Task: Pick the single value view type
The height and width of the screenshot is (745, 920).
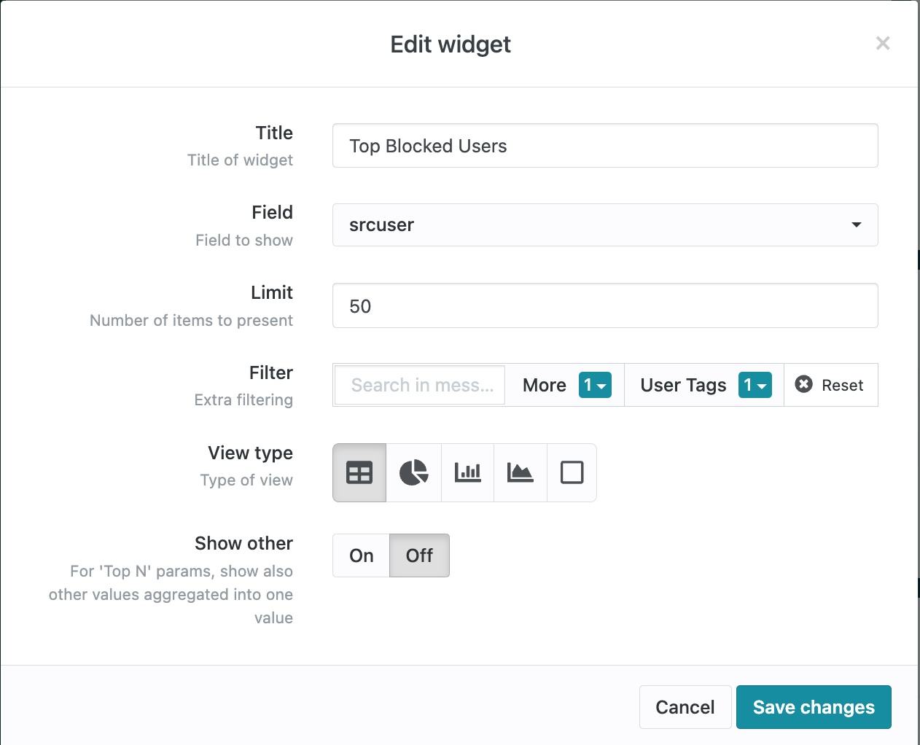Action: pos(572,472)
